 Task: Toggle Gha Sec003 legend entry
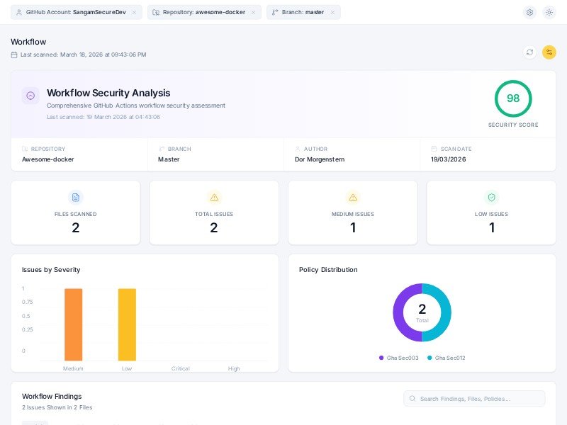[x=400, y=358]
